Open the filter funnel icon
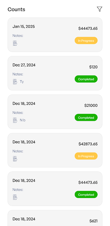Viewport: 110px width, 226px height. tap(99, 9)
